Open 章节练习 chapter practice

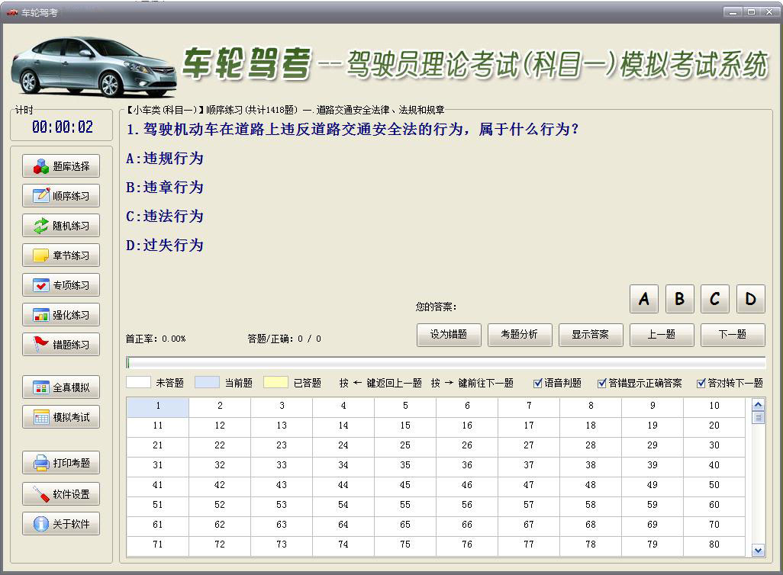60,255
